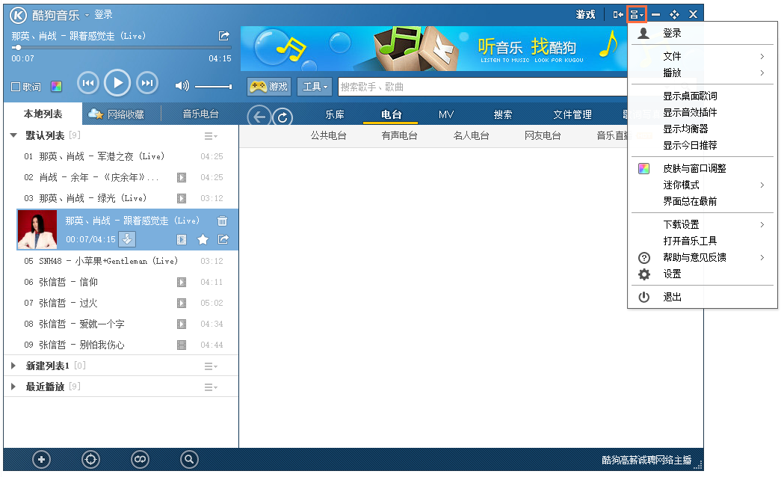
Task: Refresh the page with the circular arrow
Action: (x=283, y=117)
